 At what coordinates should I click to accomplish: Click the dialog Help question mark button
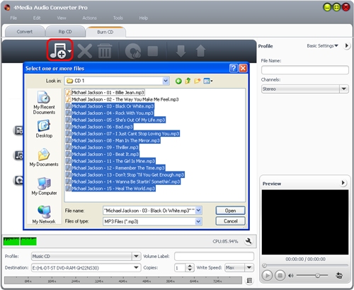click(x=233, y=68)
